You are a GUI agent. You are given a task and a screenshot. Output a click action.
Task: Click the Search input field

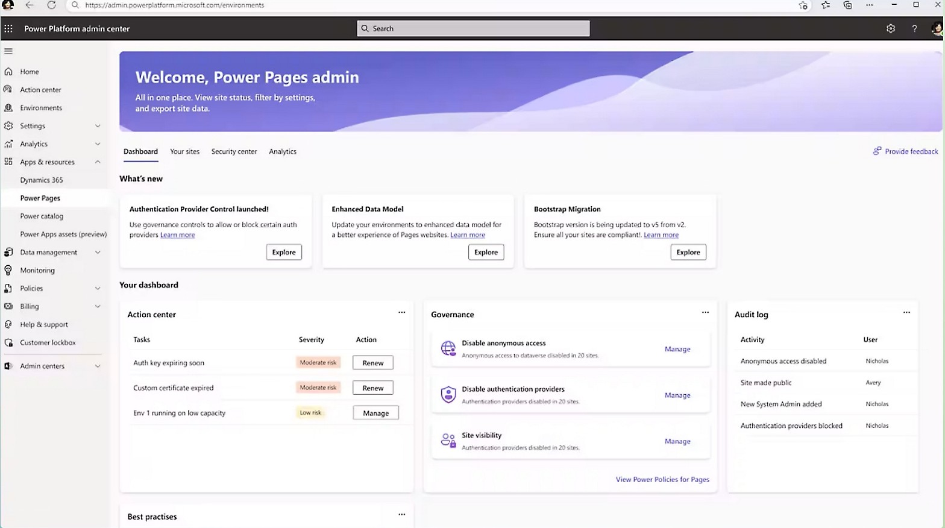point(474,28)
